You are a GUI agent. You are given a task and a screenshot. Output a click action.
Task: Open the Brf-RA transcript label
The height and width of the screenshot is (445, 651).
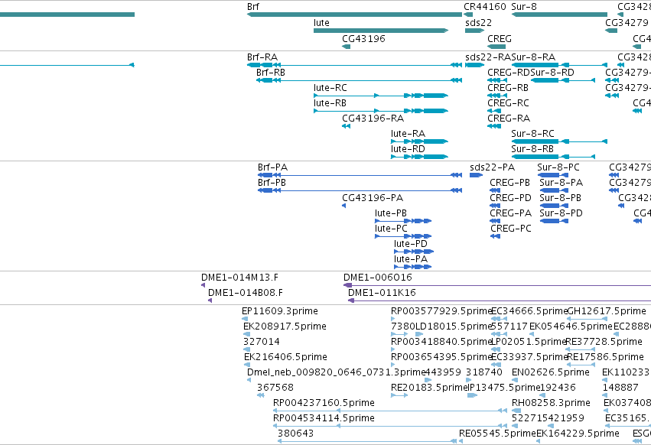coord(262,57)
